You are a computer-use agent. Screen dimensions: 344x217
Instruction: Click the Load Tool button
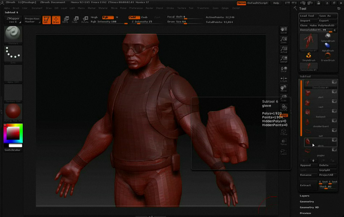coord(308,15)
